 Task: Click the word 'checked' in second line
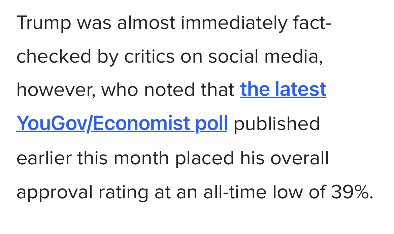(x=54, y=56)
